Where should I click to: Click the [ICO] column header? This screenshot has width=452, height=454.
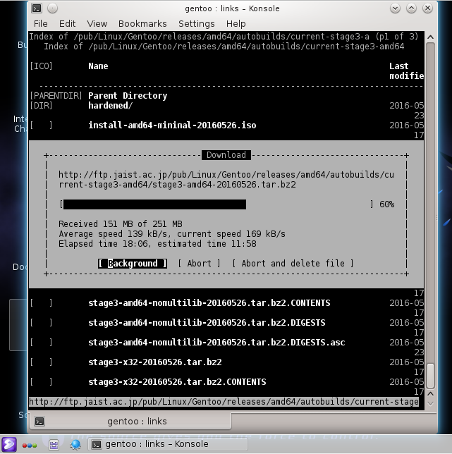point(41,66)
